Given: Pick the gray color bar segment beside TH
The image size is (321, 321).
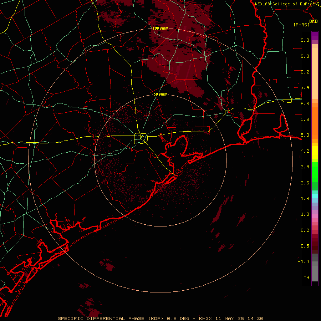Looking at the screenshot, I should 315,273.
